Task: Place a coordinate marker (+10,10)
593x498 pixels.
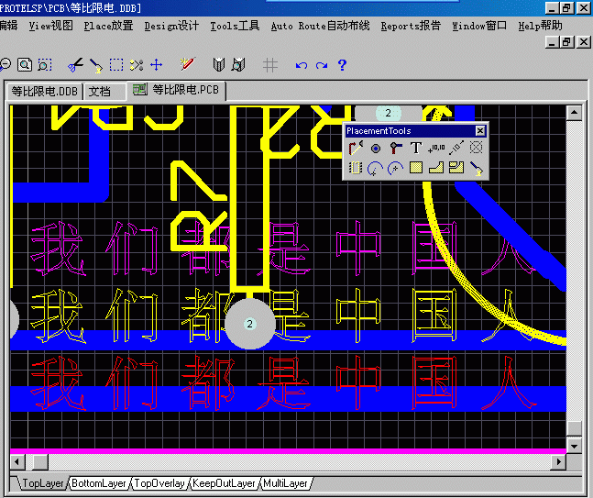Action: pyautogui.click(x=435, y=148)
